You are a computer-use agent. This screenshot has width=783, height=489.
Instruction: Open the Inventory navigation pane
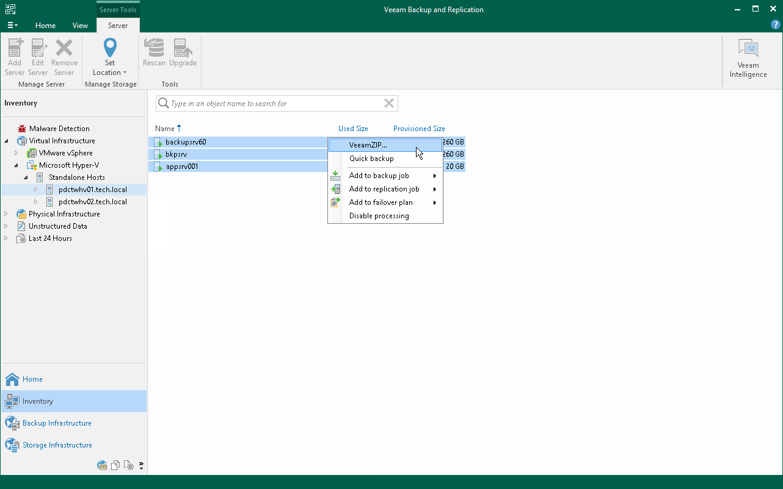[x=73, y=401]
